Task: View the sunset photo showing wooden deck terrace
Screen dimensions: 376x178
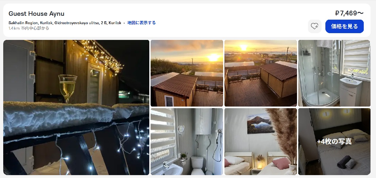Action: 261,73
